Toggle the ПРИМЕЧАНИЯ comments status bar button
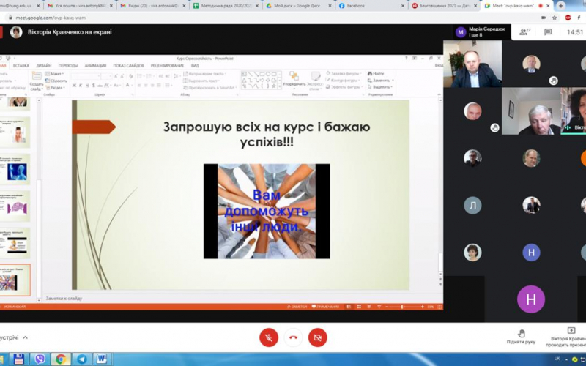 pos(325,307)
